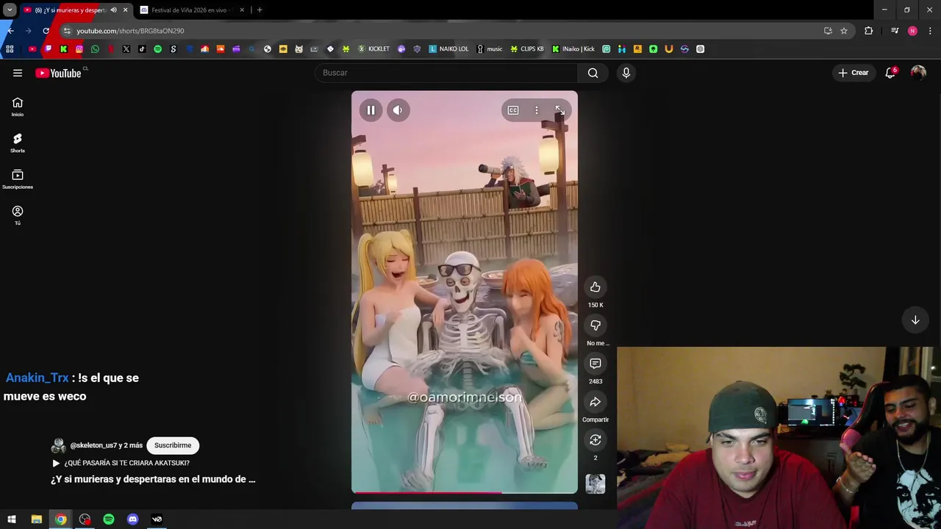Open the Short's three-dot options menu
The width and height of the screenshot is (941, 529).
tap(537, 110)
